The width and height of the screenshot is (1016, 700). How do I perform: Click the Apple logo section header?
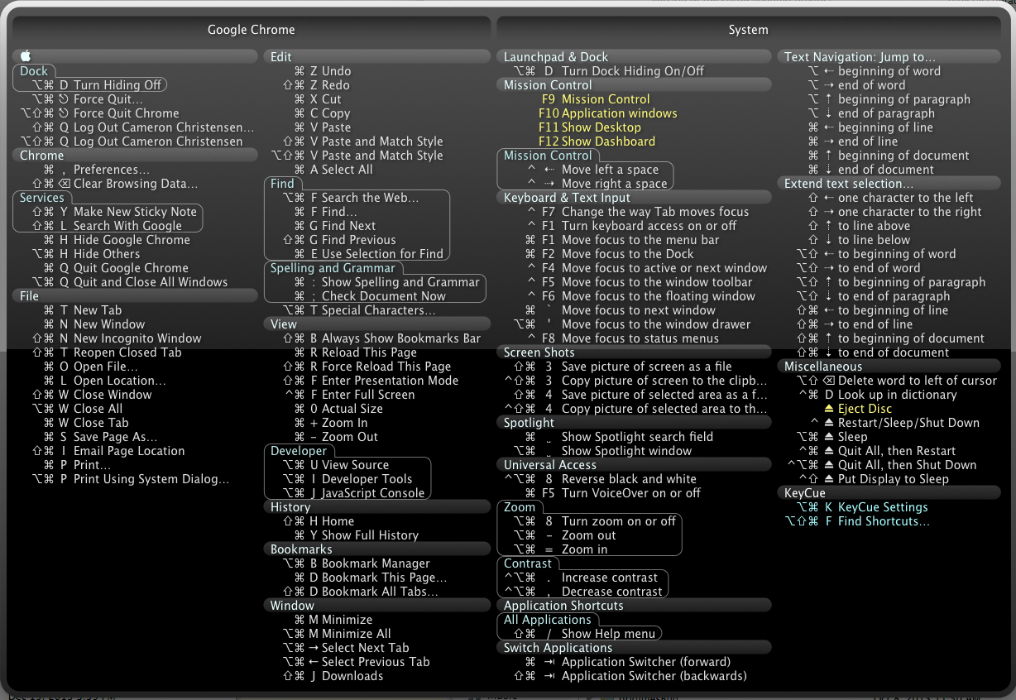pos(136,56)
